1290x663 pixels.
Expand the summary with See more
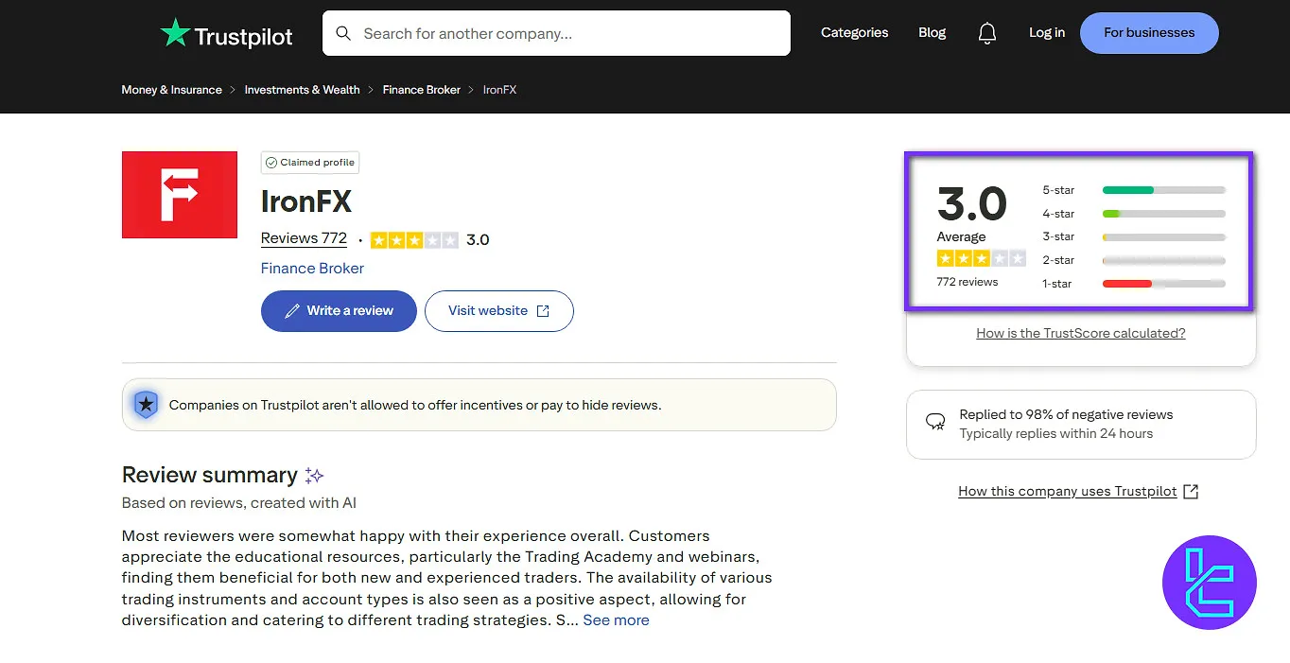click(616, 619)
